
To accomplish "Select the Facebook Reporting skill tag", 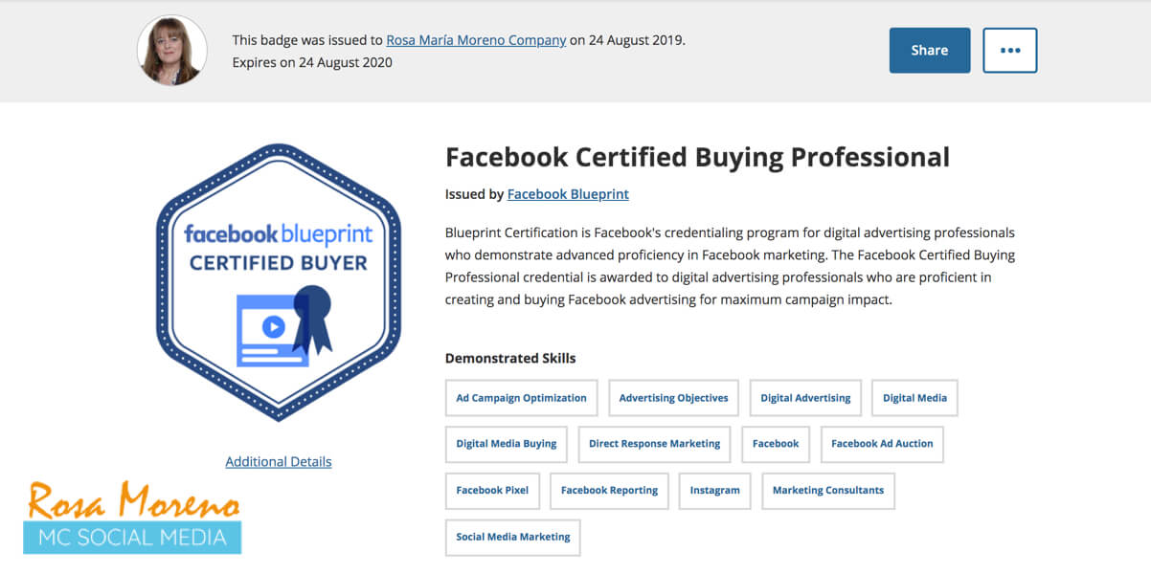I will 609,491.
